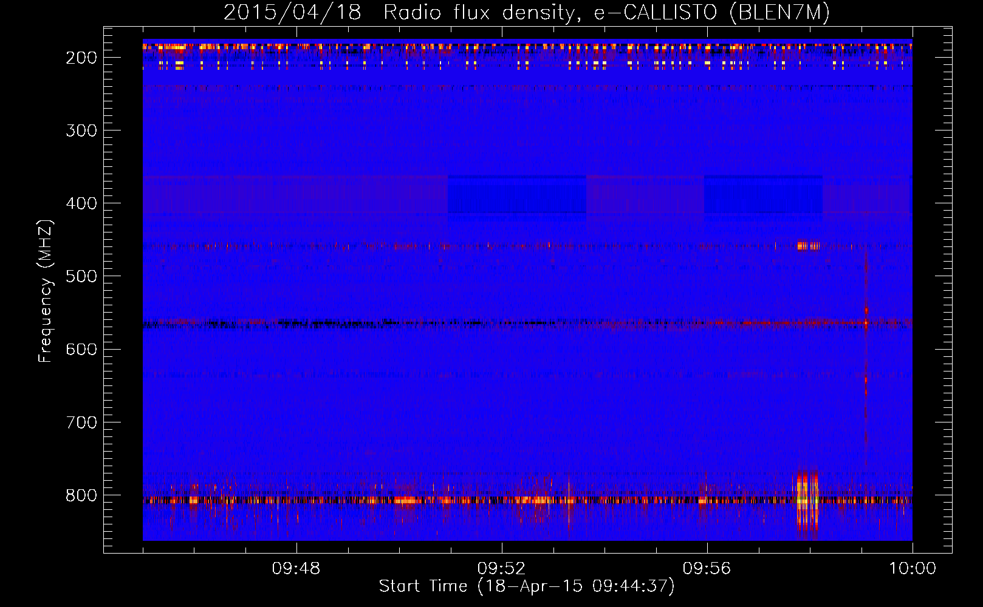Click the 500 frequency tick label
Screen dimensions: 983x607
point(81,276)
